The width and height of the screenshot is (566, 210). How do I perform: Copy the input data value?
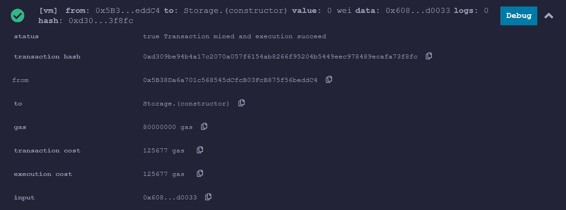point(208,197)
